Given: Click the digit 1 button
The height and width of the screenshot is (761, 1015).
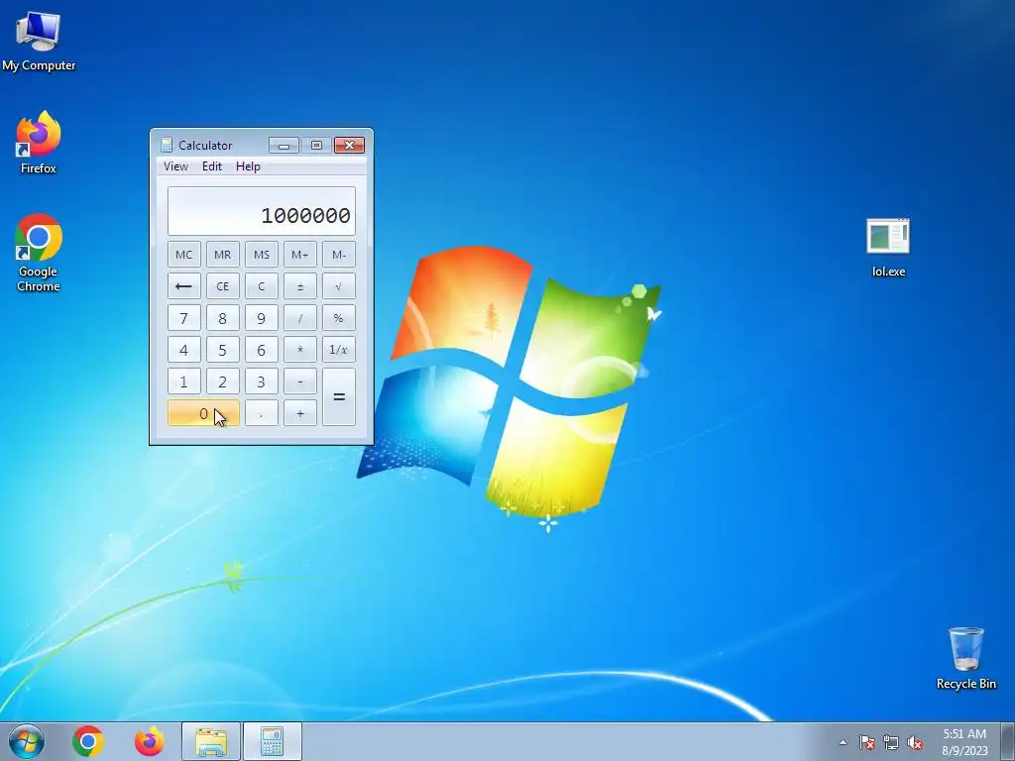Looking at the screenshot, I should point(183,381).
